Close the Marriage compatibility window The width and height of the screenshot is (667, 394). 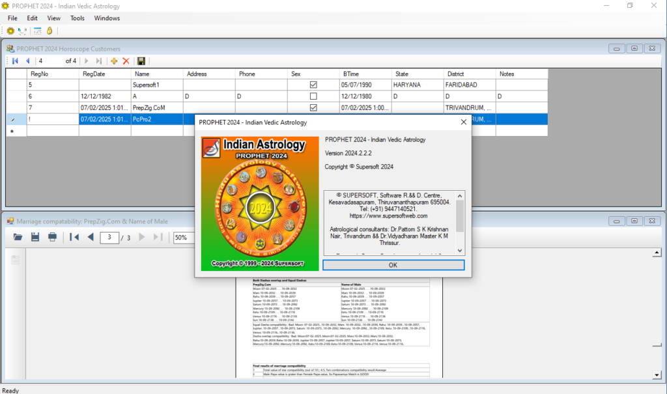click(x=652, y=221)
